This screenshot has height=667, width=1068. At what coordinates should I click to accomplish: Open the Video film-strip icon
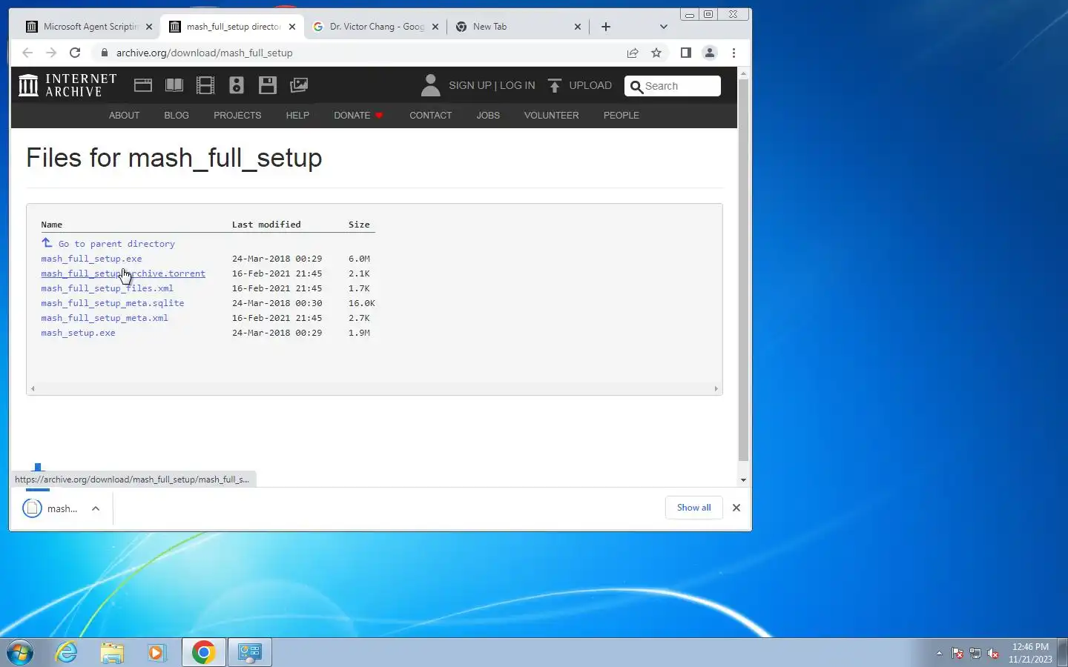[205, 85]
